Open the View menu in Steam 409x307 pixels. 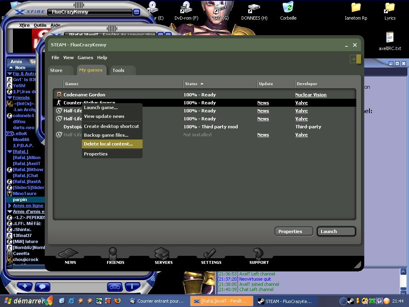[x=68, y=58]
